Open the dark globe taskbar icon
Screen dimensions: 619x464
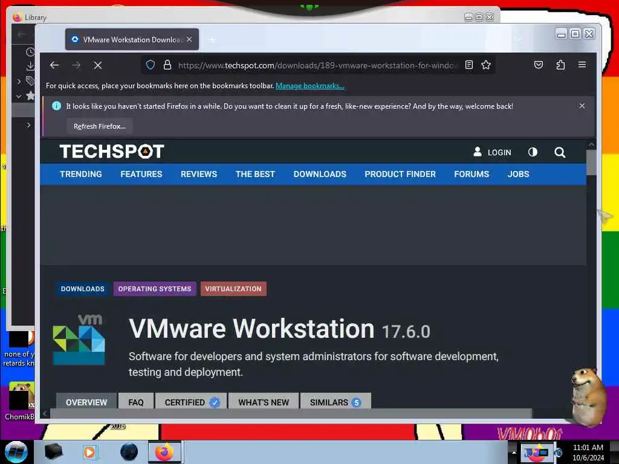129,452
